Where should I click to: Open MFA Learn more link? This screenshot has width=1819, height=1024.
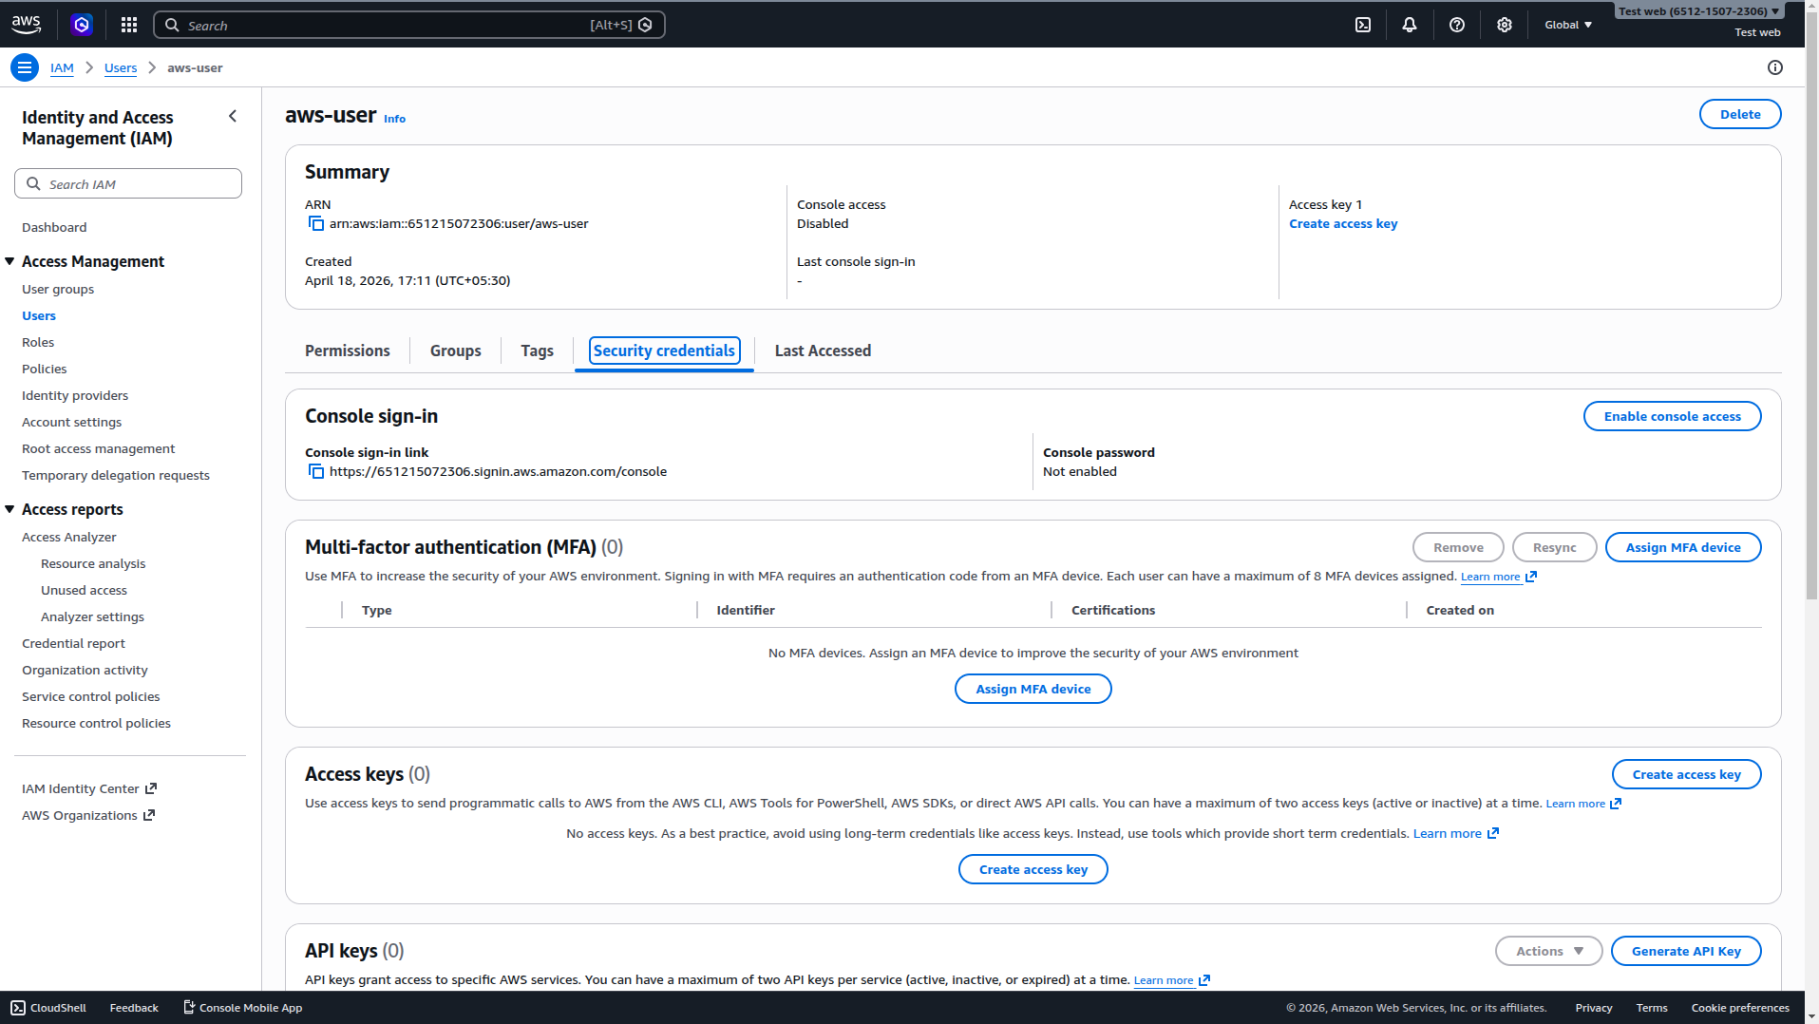pos(1498,577)
